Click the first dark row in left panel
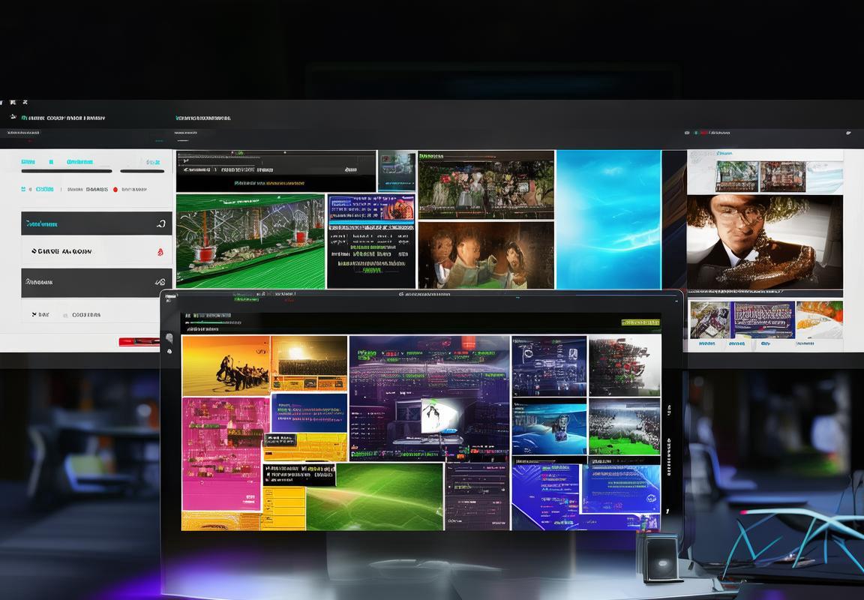The width and height of the screenshot is (864, 600). 97,223
